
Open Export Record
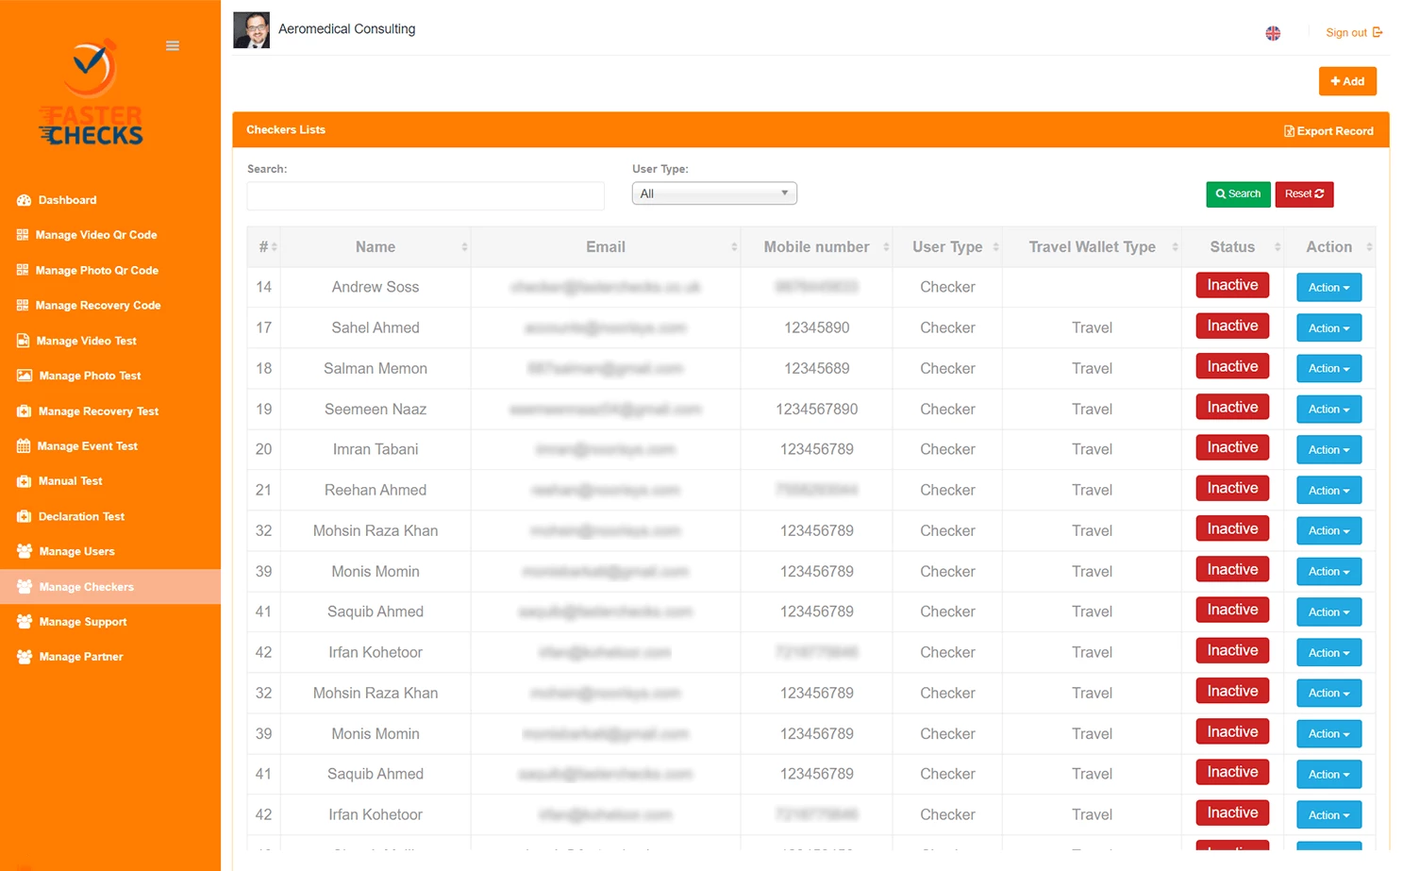click(1328, 130)
